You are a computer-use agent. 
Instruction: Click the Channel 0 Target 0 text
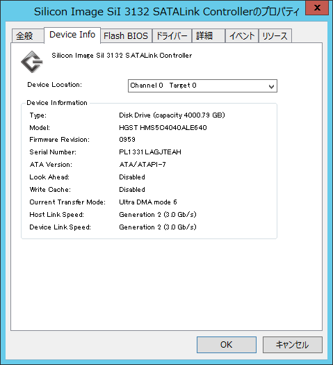coord(163,86)
